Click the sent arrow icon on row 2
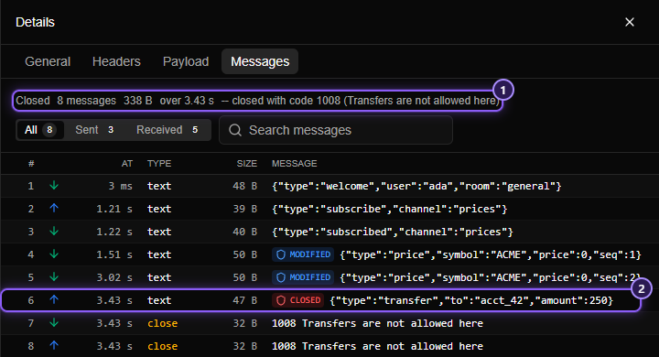This screenshot has width=659, height=357. pyautogui.click(x=54, y=208)
